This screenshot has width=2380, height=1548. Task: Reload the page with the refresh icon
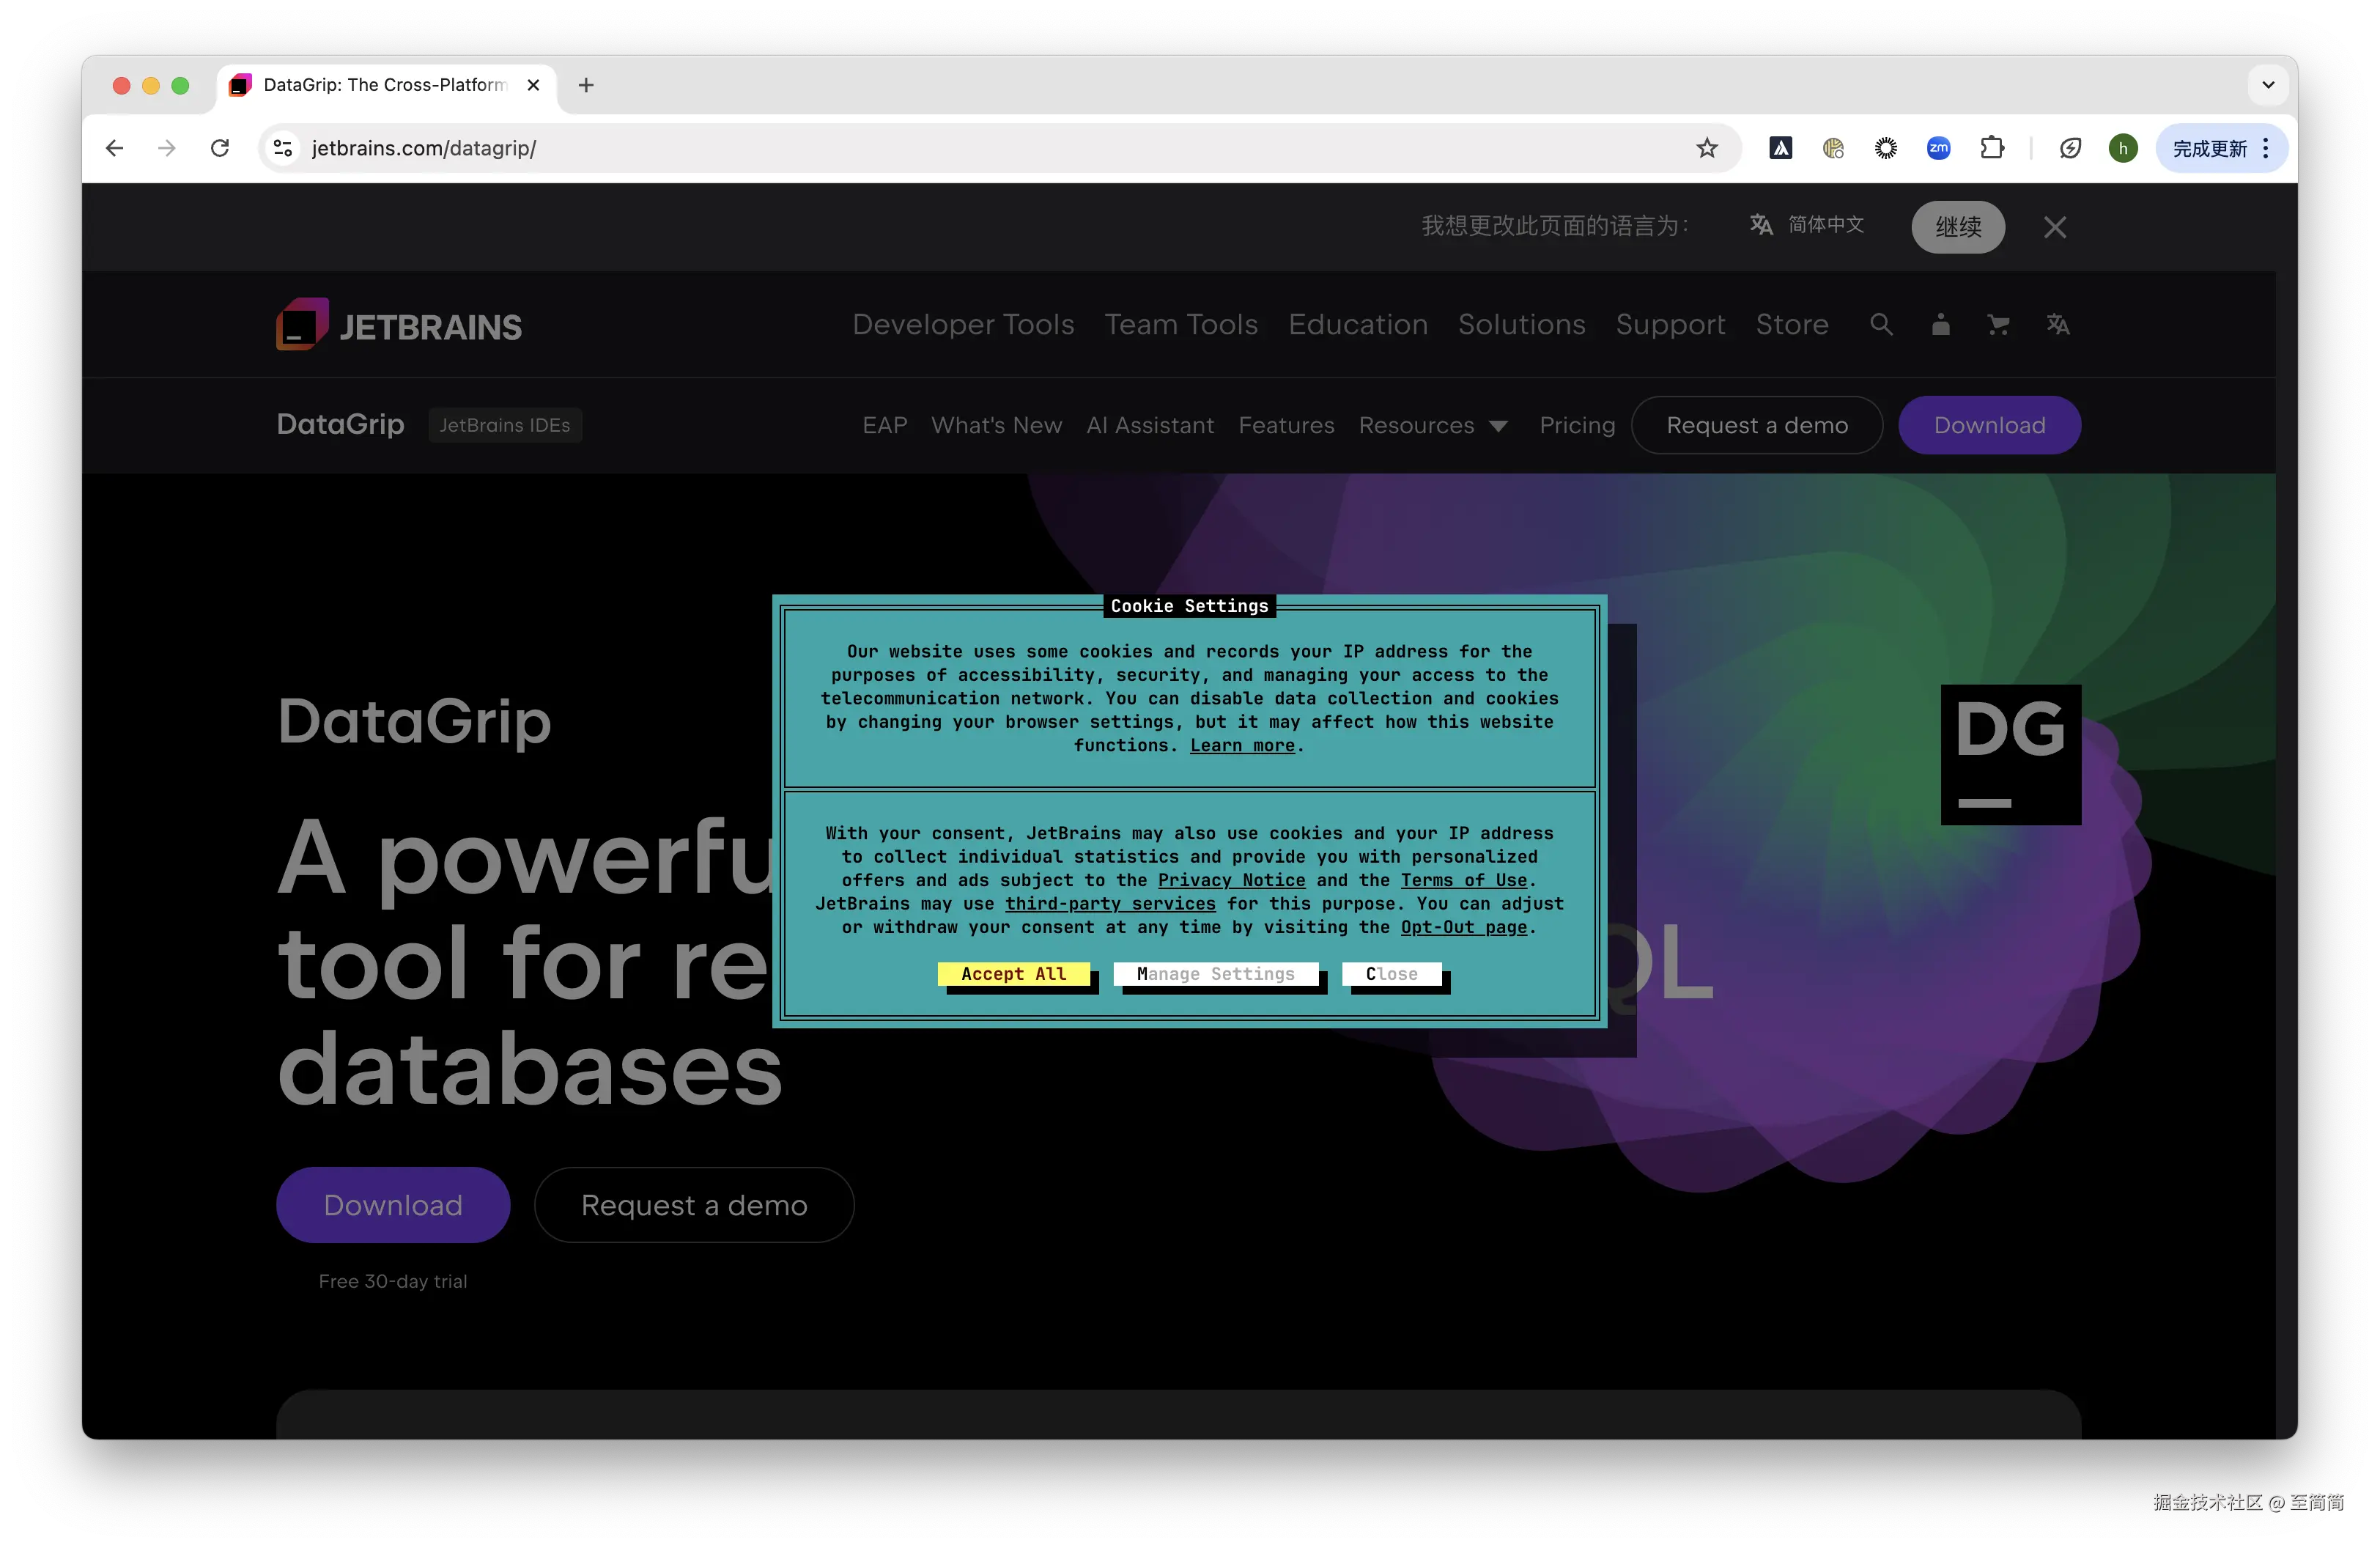click(x=220, y=148)
